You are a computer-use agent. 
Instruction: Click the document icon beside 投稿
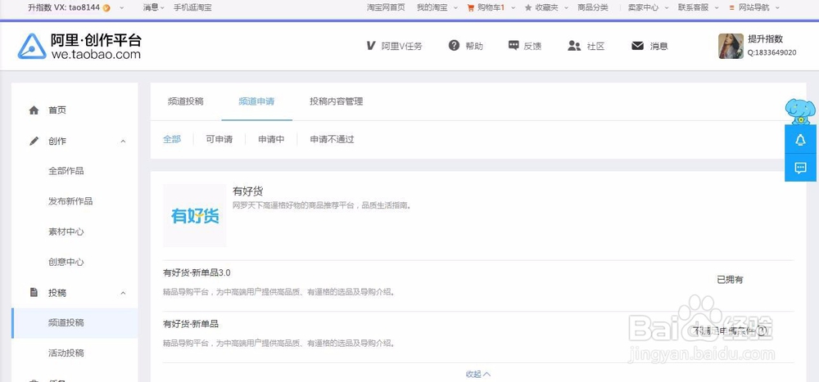pos(34,292)
